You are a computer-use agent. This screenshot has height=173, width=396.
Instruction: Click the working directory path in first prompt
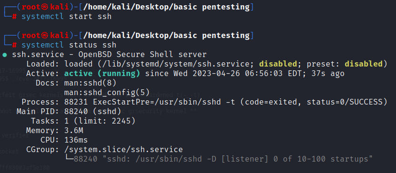[166, 7]
